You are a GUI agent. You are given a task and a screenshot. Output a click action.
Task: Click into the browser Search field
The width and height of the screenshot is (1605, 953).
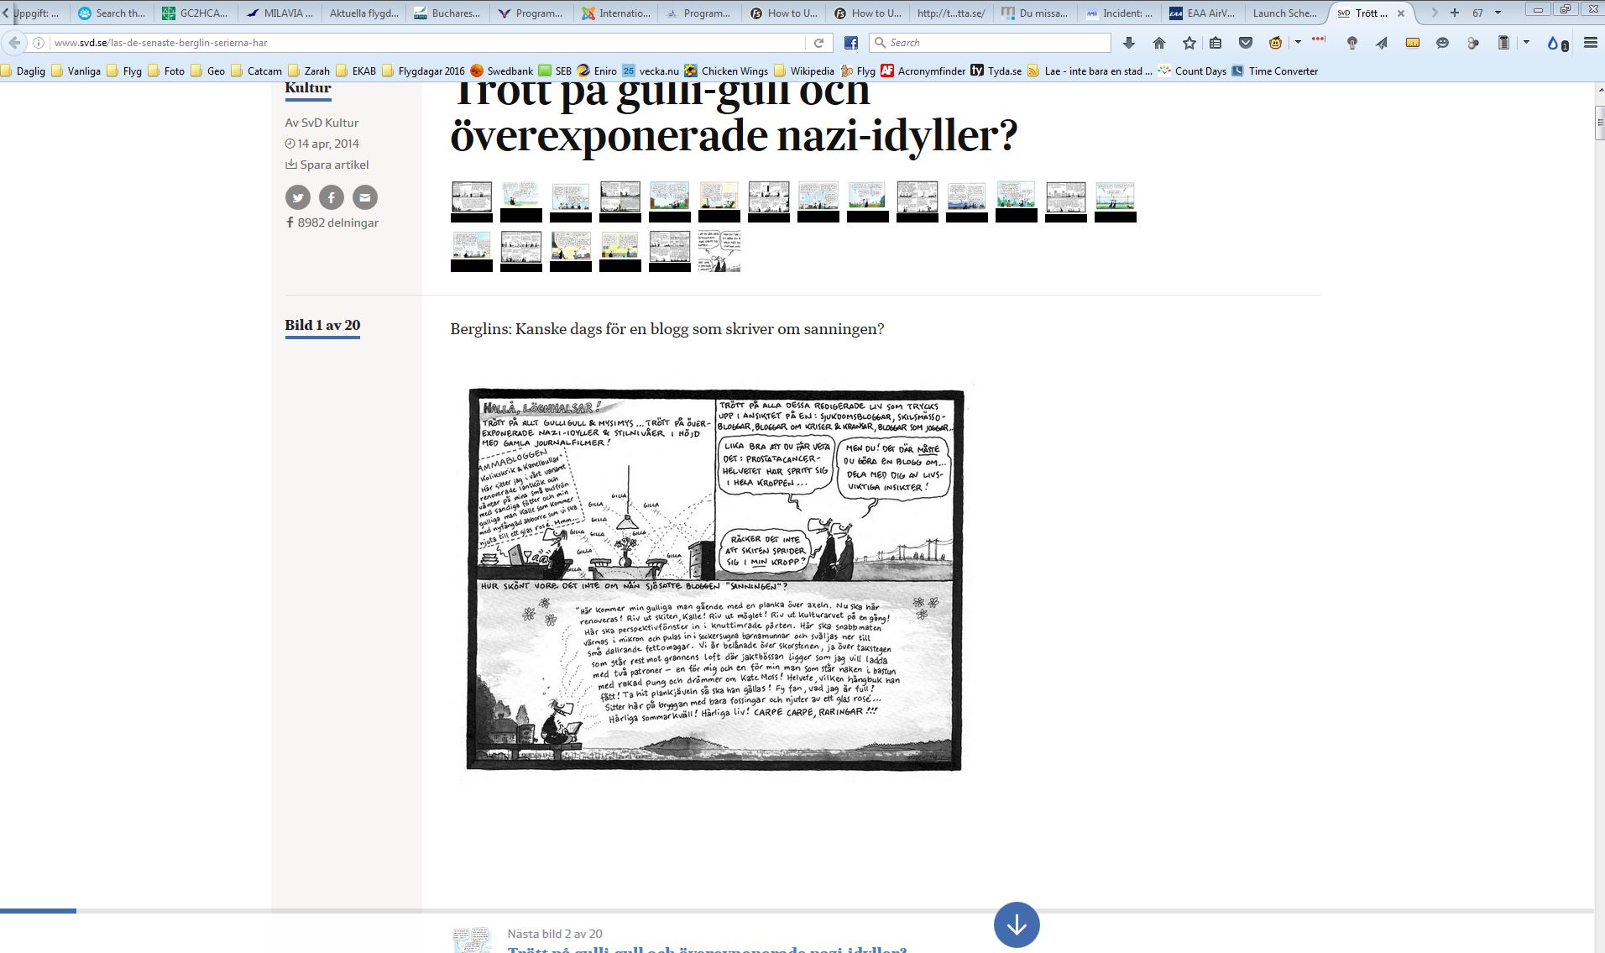[x=991, y=43]
